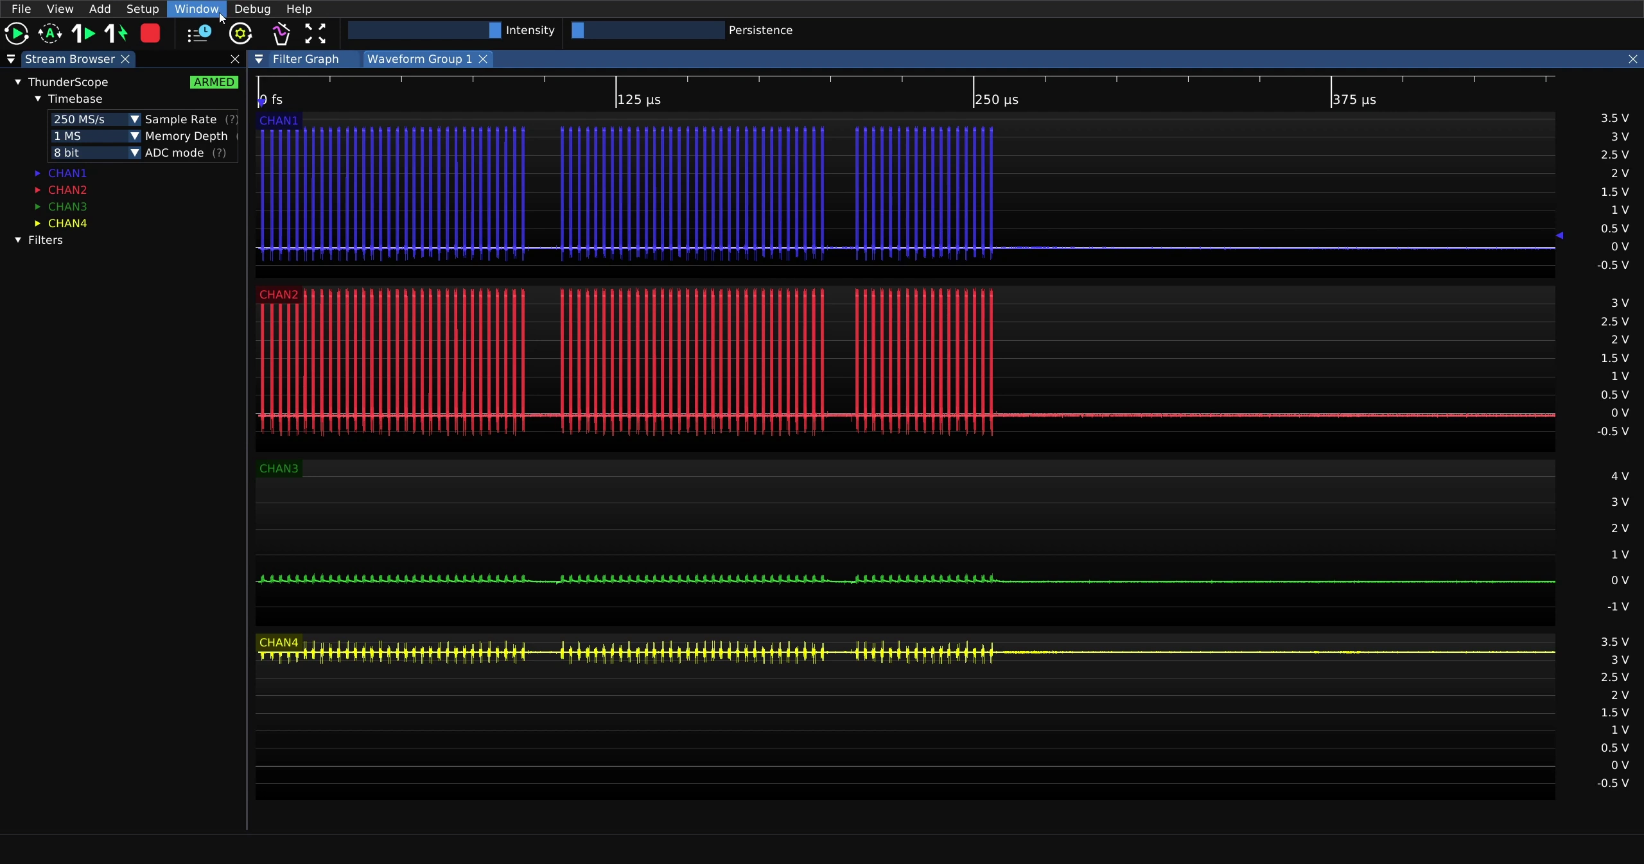
Task: Adjust the Intensity slider
Action: [424, 30]
